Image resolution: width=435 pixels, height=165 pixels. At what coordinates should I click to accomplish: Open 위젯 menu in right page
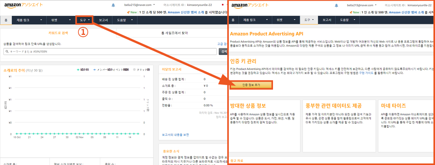coord(286,20)
